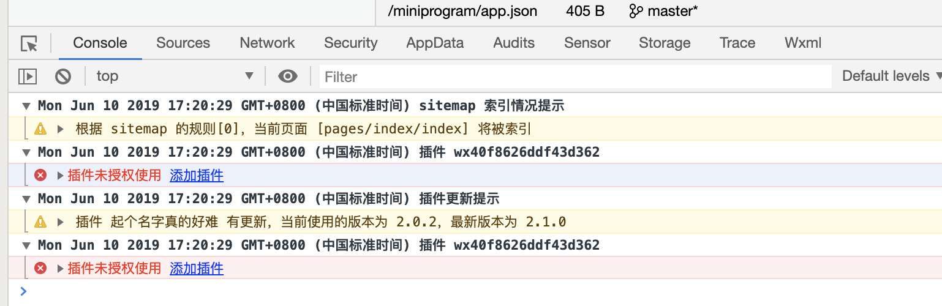Screen dimensions: 942x306
Task: Click the last 添加插件 link
Action: [197, 268]
